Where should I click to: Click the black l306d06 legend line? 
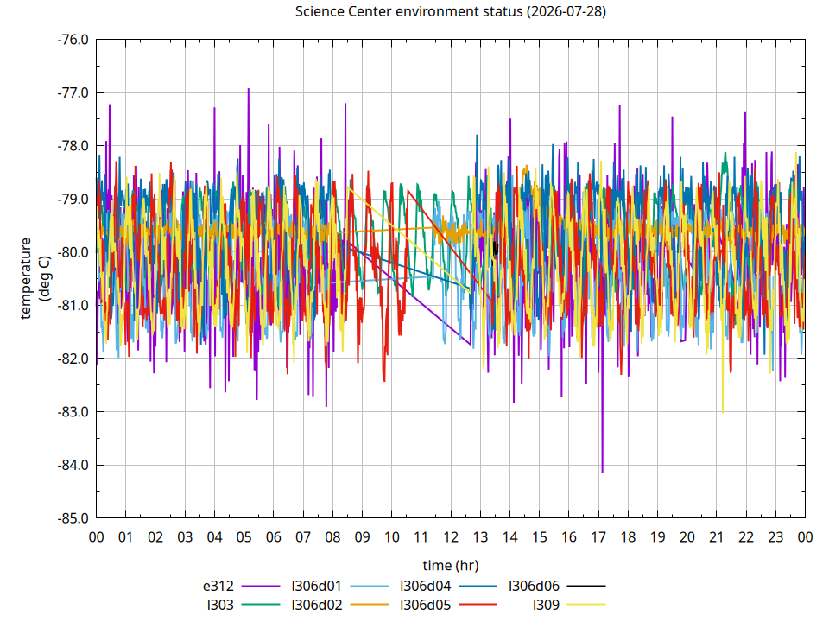(x=586, y=586)
